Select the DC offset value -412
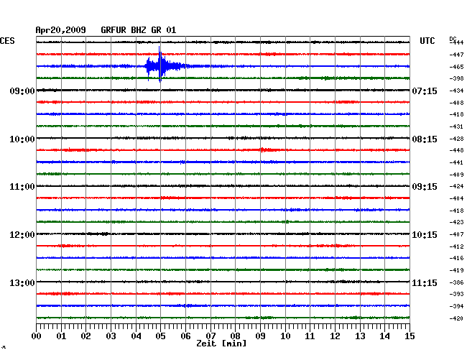This screenshot has height=355, width=467. click(456, 246)
